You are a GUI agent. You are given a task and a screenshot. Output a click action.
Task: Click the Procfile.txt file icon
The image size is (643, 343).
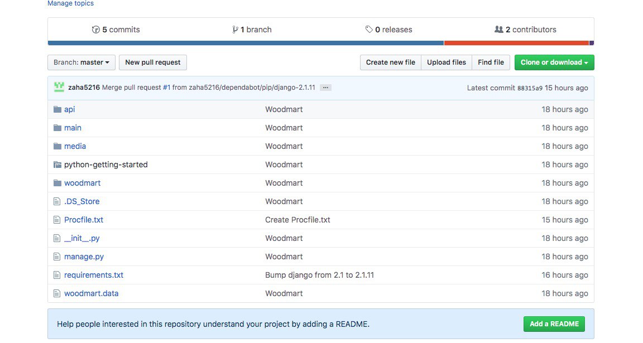57,220
